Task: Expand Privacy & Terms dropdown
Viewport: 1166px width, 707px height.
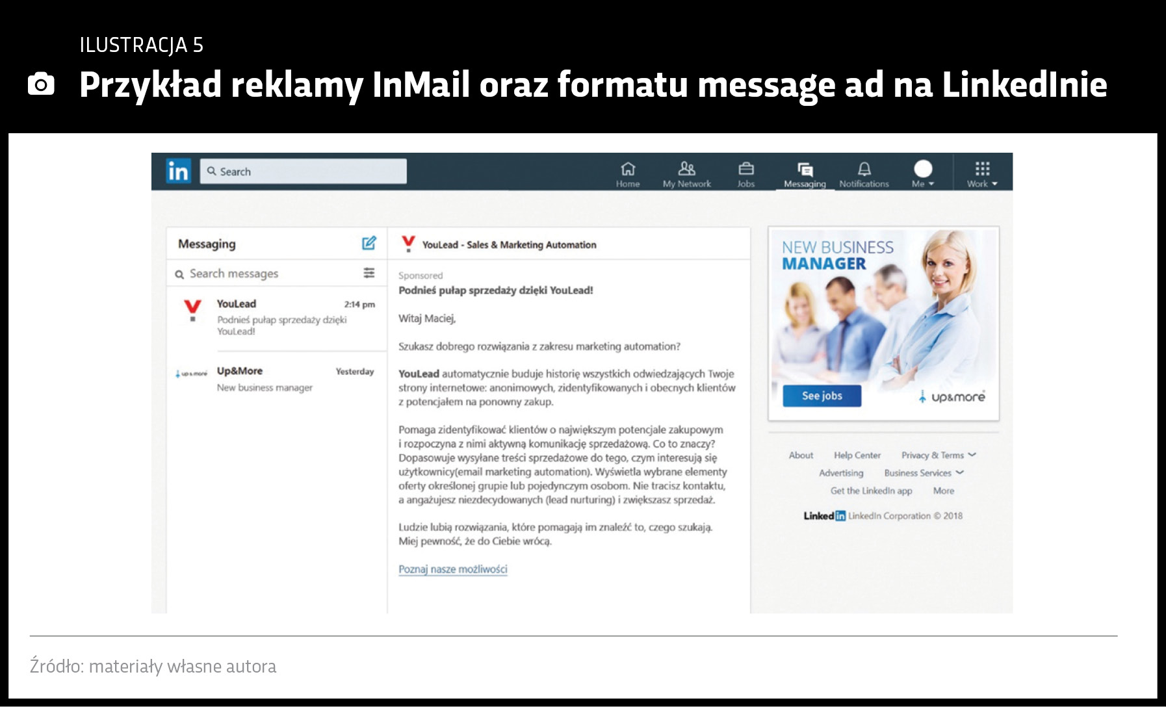Action: 939,456
